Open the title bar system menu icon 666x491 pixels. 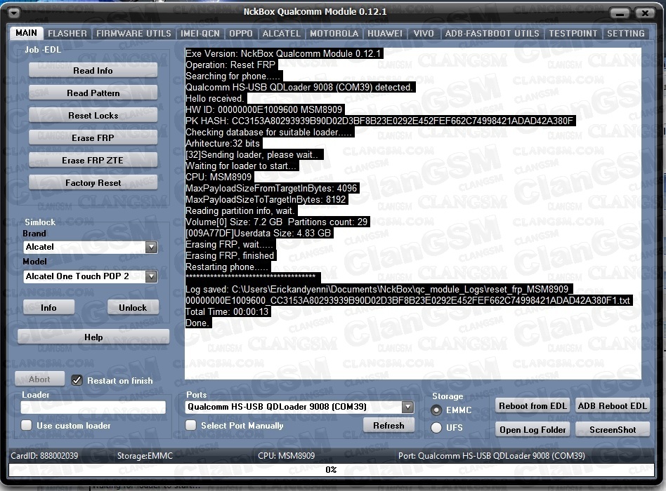(x=13, y=13)
